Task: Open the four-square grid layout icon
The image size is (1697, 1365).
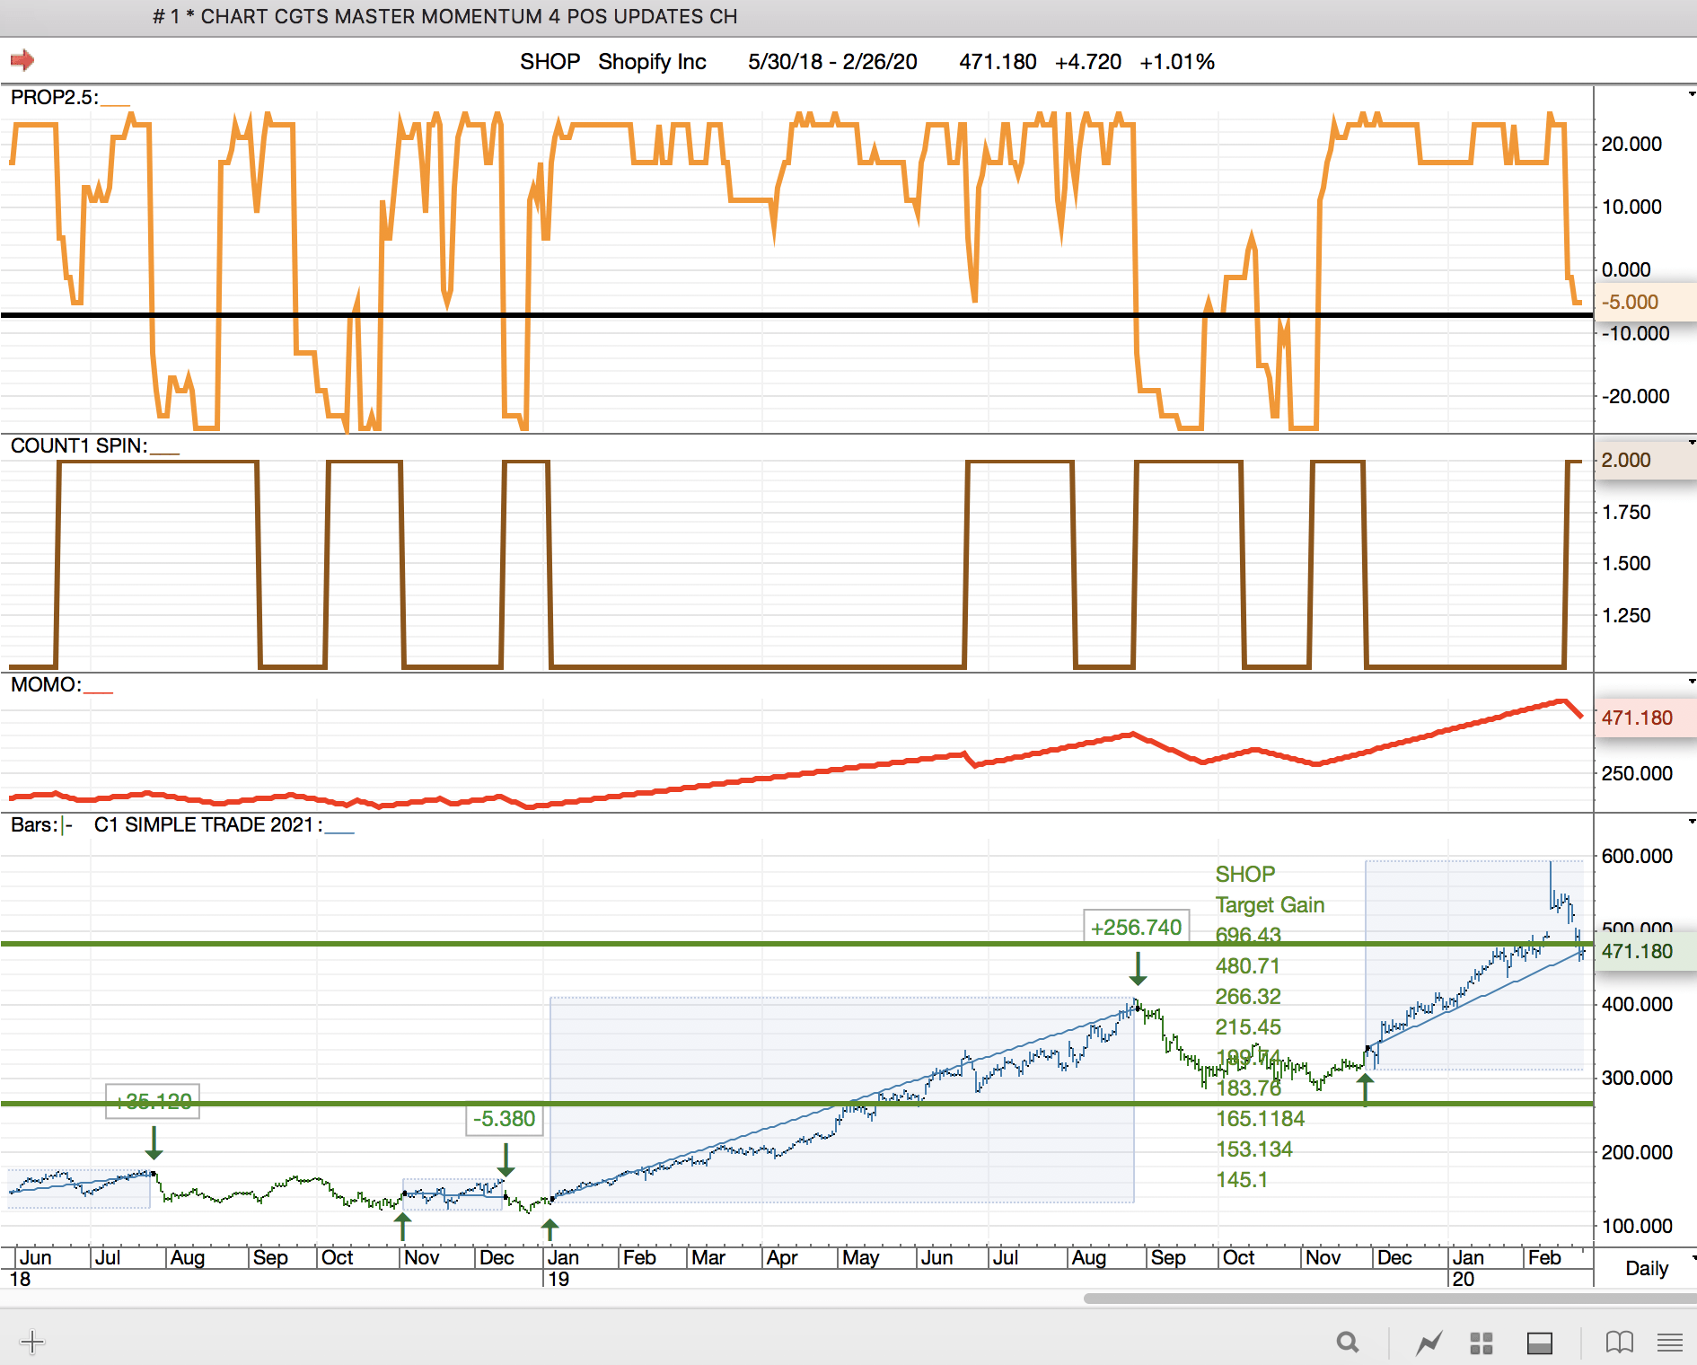Action: point(1482,1343)
